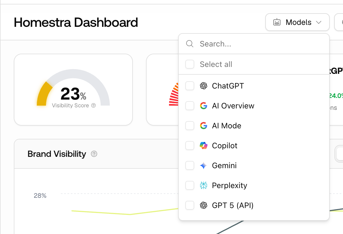Click the OpenAI logo beside GPT 5 (API)
The image size is (343, 234).
click(x=204, y=205)
